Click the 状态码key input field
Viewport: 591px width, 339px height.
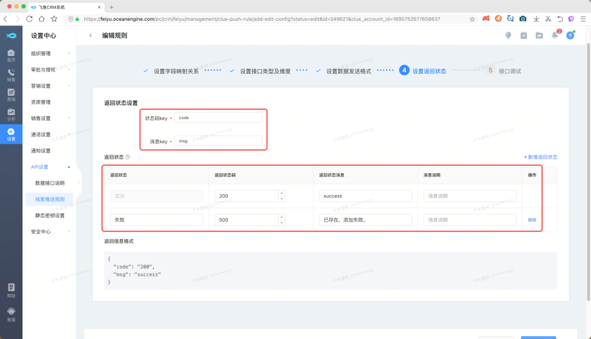pos(218,117)
